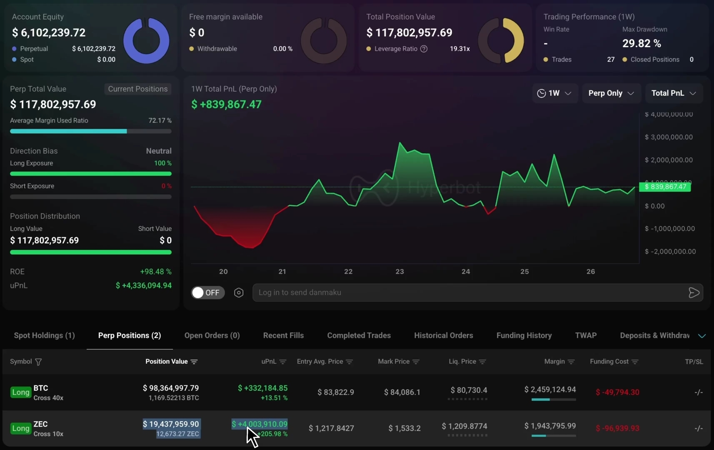Click Leverage Ratio help question icon

(x=424, y=49)
